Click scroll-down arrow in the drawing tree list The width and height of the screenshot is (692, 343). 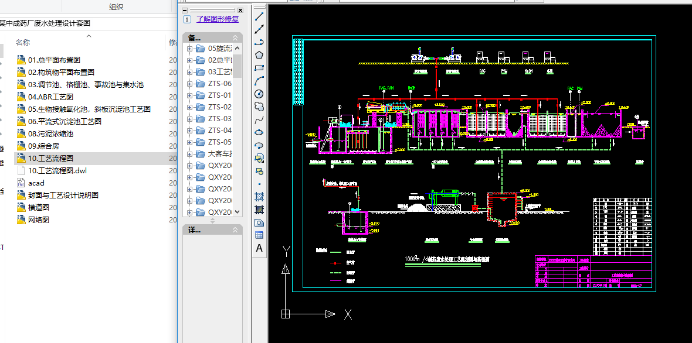tap(238, 212)
